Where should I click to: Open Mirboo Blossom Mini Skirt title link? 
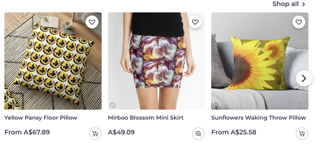tap(146, 118)
